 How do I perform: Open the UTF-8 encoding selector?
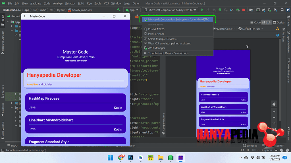click(x=256, y=150)
